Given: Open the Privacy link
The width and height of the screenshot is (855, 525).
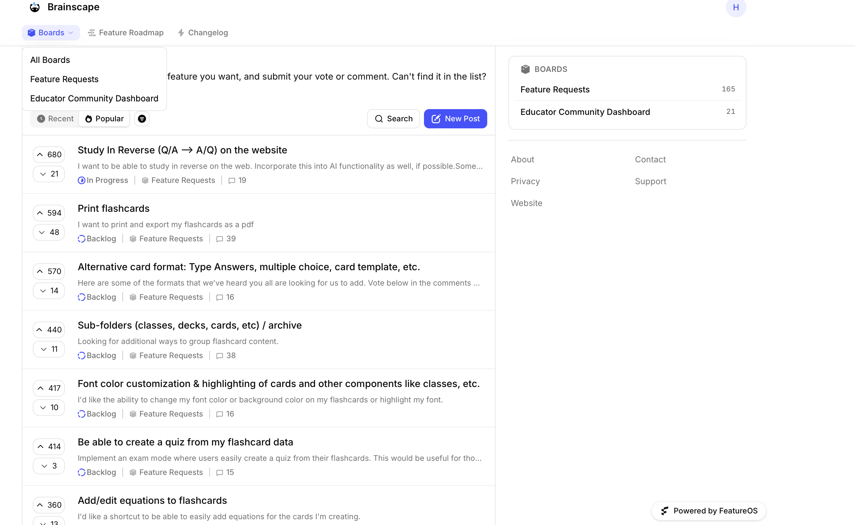Looking at the screenshot, I should point(525,181).
